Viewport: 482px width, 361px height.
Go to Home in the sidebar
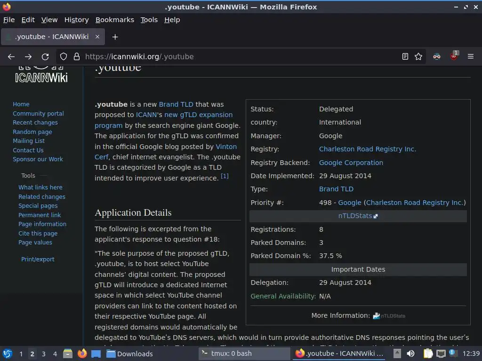21,104
